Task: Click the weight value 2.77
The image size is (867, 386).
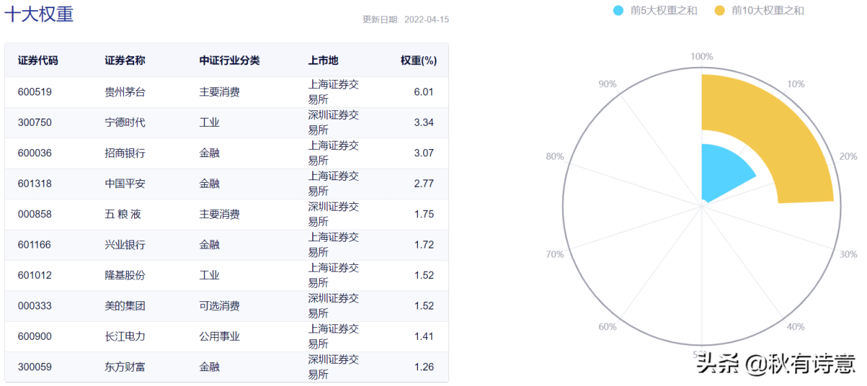Action: 424,184
